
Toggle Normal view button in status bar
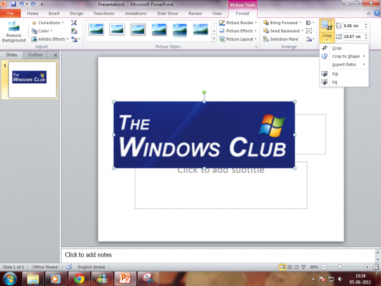click(x=283, y=267)
